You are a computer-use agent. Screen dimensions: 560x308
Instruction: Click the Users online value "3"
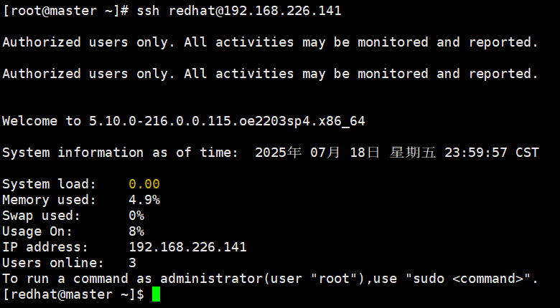point(133,263)
